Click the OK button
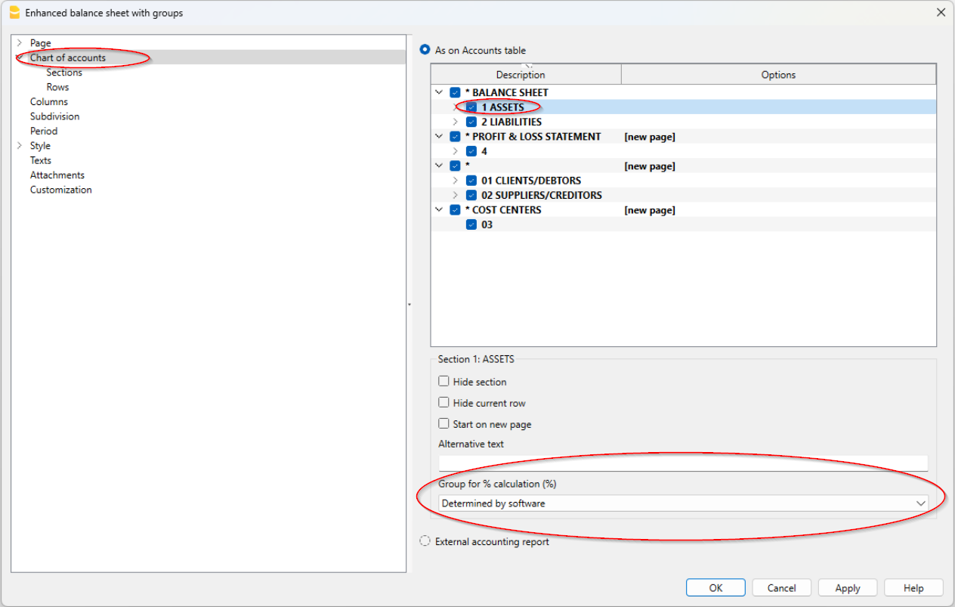 [x=715, y=588]
